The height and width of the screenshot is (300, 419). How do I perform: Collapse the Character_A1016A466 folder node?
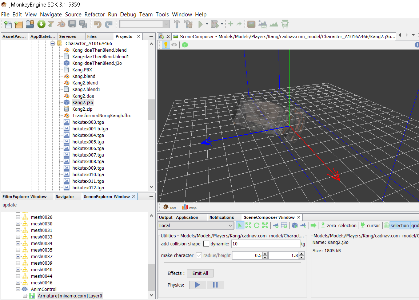click(x=53, y=43)
